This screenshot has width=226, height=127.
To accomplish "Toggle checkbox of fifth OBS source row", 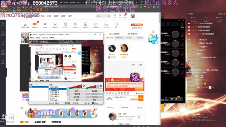I will pos(50,95).
